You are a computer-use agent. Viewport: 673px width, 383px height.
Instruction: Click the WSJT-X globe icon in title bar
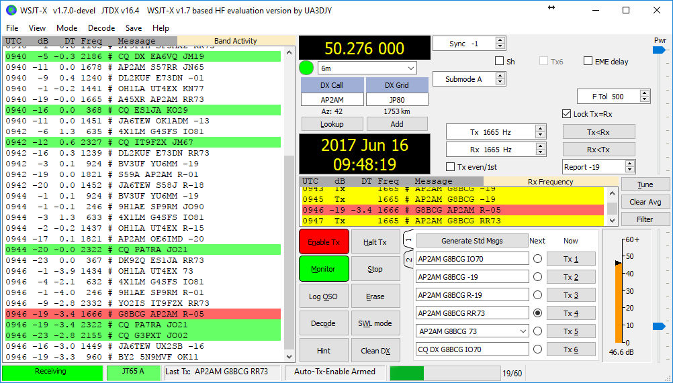point(11,10)
